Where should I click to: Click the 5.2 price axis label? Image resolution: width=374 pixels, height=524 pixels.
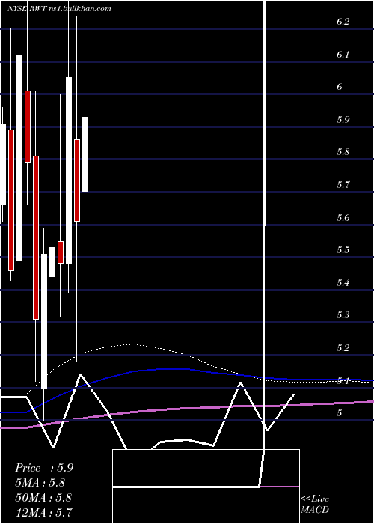[343, 348]
